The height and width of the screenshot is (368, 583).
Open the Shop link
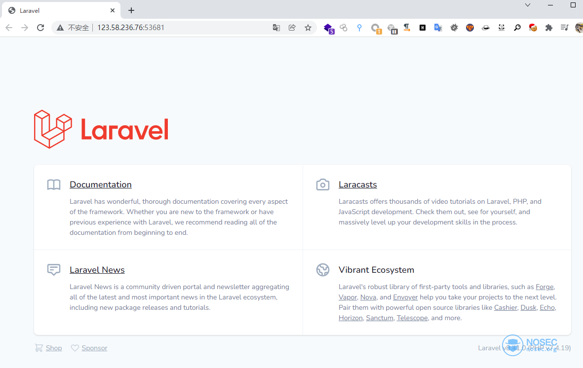[x=54, y=348]
